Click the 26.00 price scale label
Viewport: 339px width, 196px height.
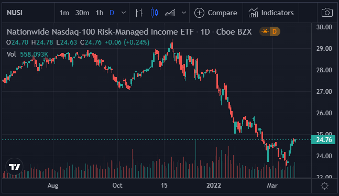tap(324, 113)
